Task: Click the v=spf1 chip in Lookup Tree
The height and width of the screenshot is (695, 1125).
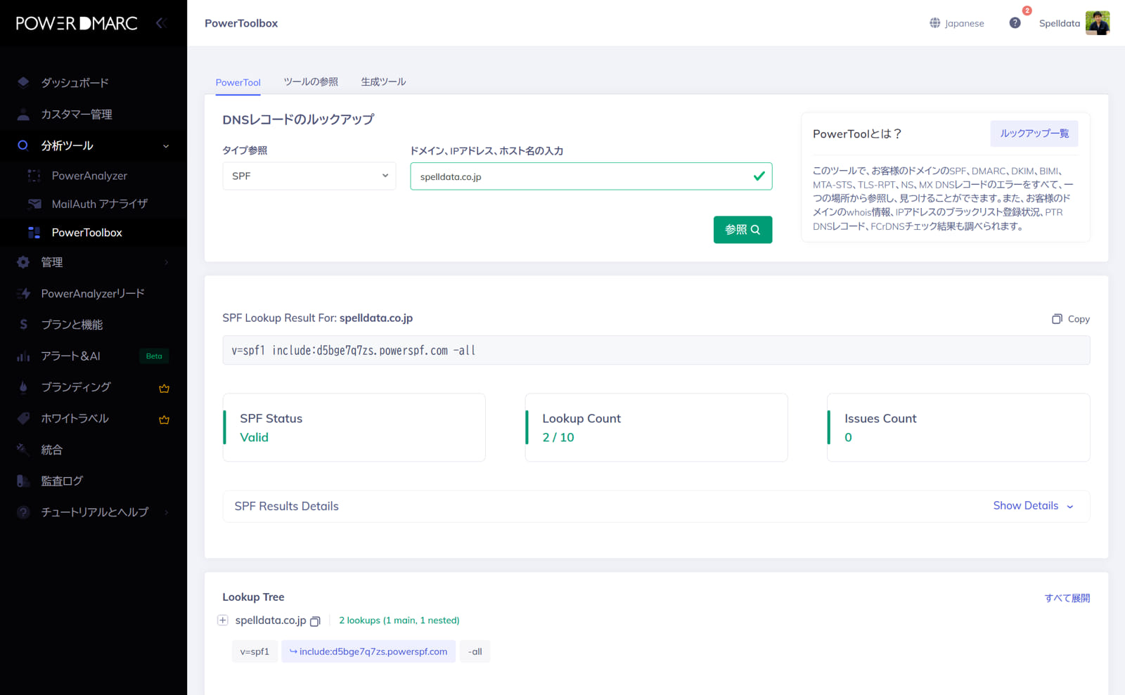Action: [255, 651]
